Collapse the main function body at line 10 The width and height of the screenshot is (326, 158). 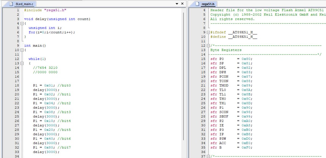[22, 50]
